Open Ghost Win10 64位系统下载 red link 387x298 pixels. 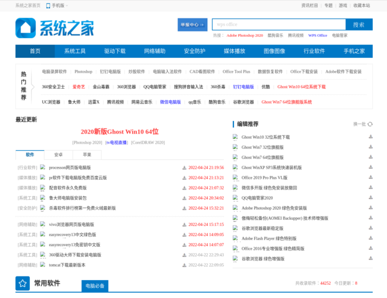(301, 87)
